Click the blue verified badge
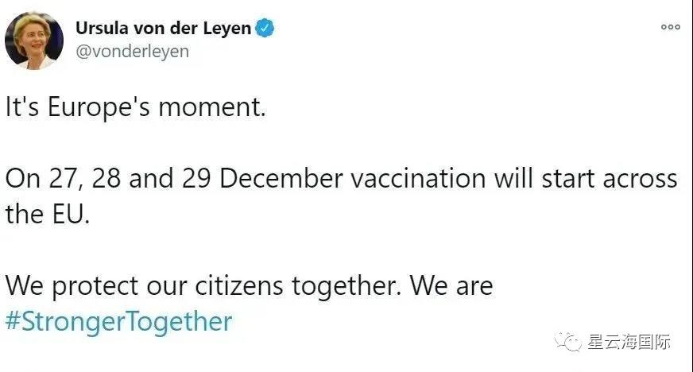Viewport: 693px width, 372px height. [265, 29]
